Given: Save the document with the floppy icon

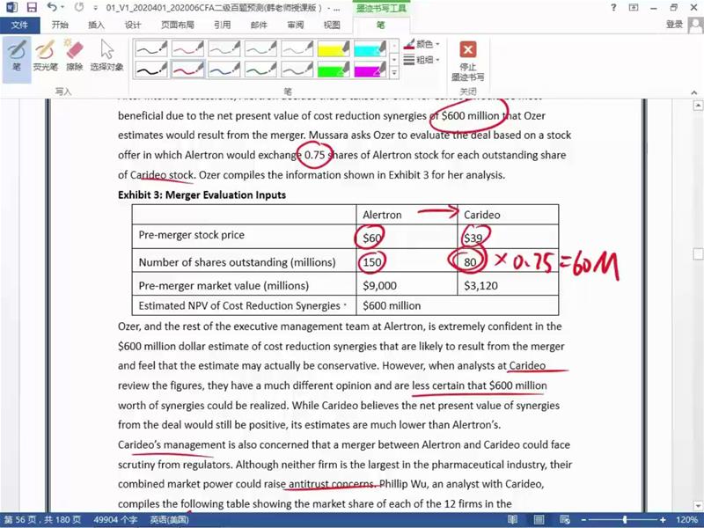Looking at the screenshot, I should (x=32, y=7).
